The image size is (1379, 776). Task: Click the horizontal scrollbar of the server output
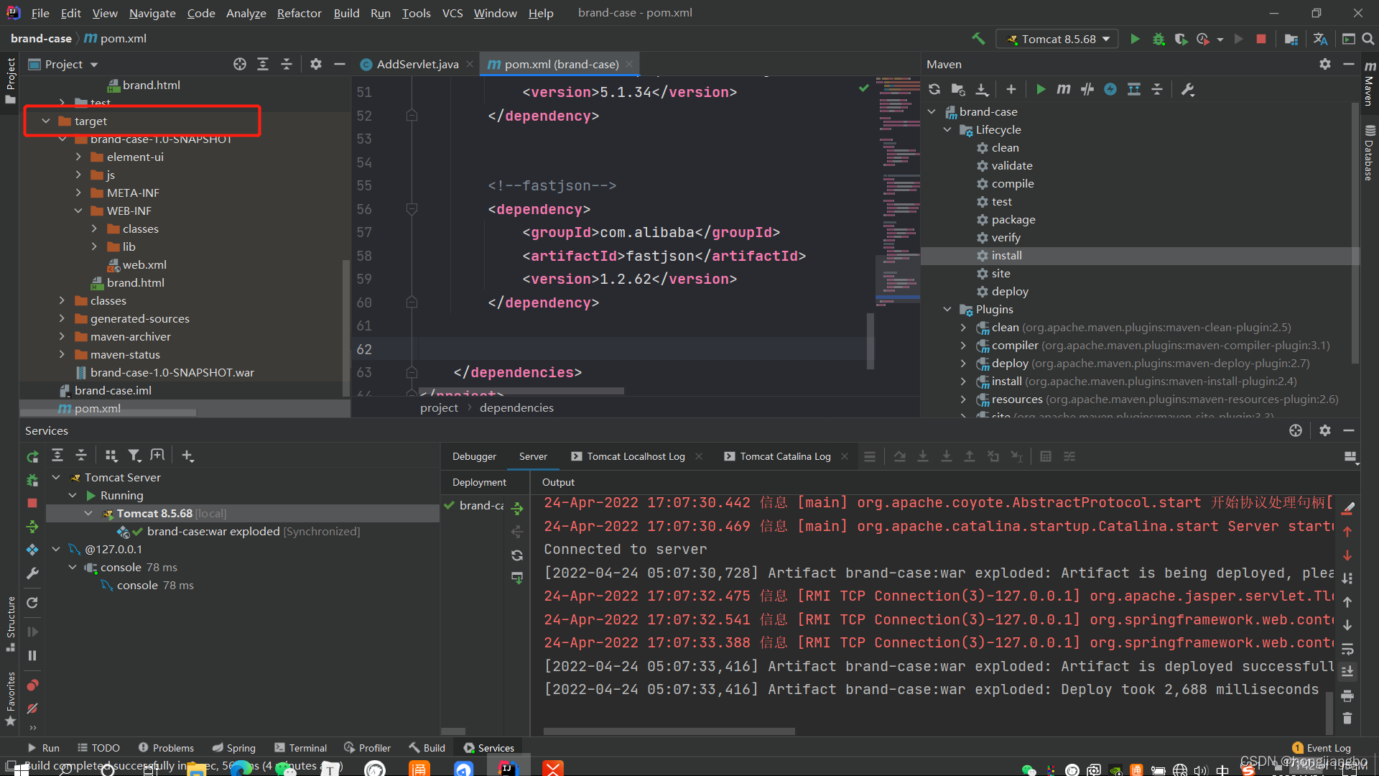coord(668,731)
